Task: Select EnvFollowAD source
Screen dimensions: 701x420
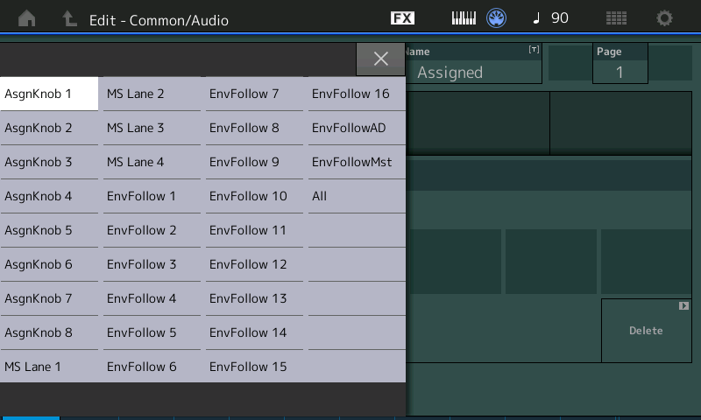Action: [x=357, y=128]
